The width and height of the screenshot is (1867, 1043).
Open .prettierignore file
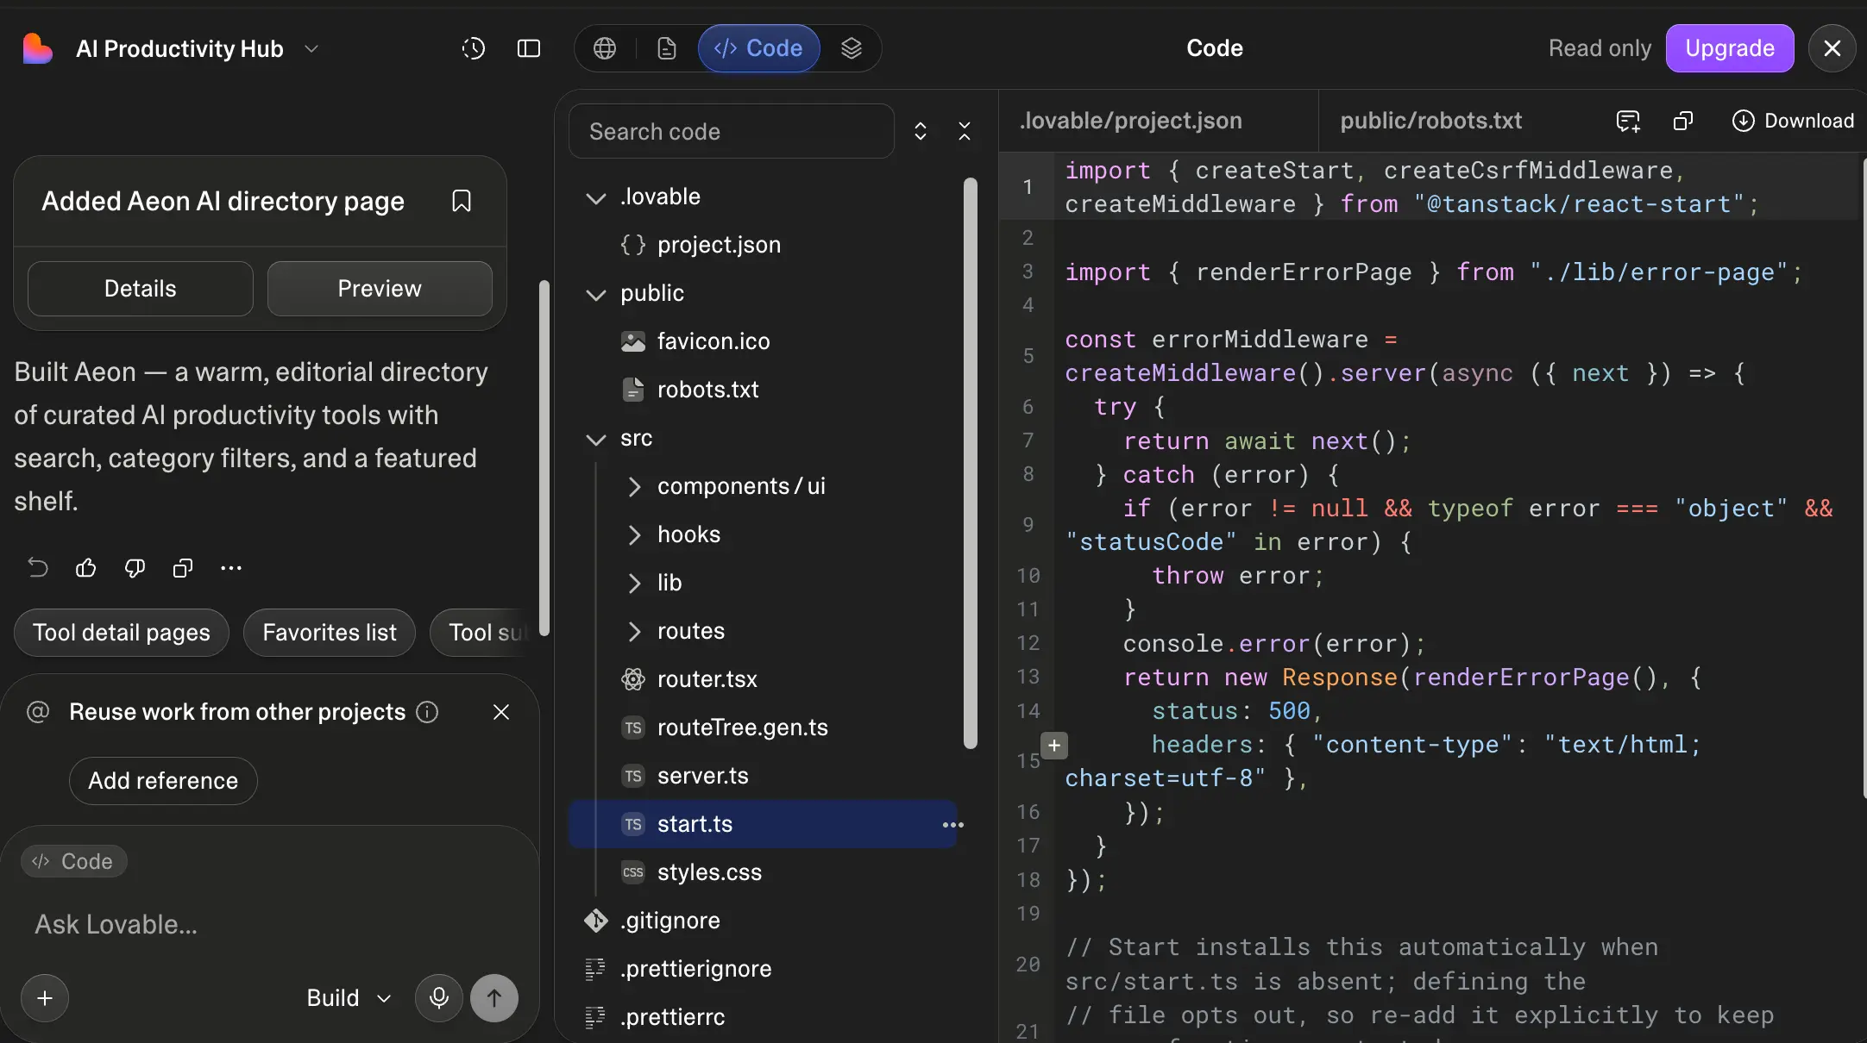pos(764,969)
